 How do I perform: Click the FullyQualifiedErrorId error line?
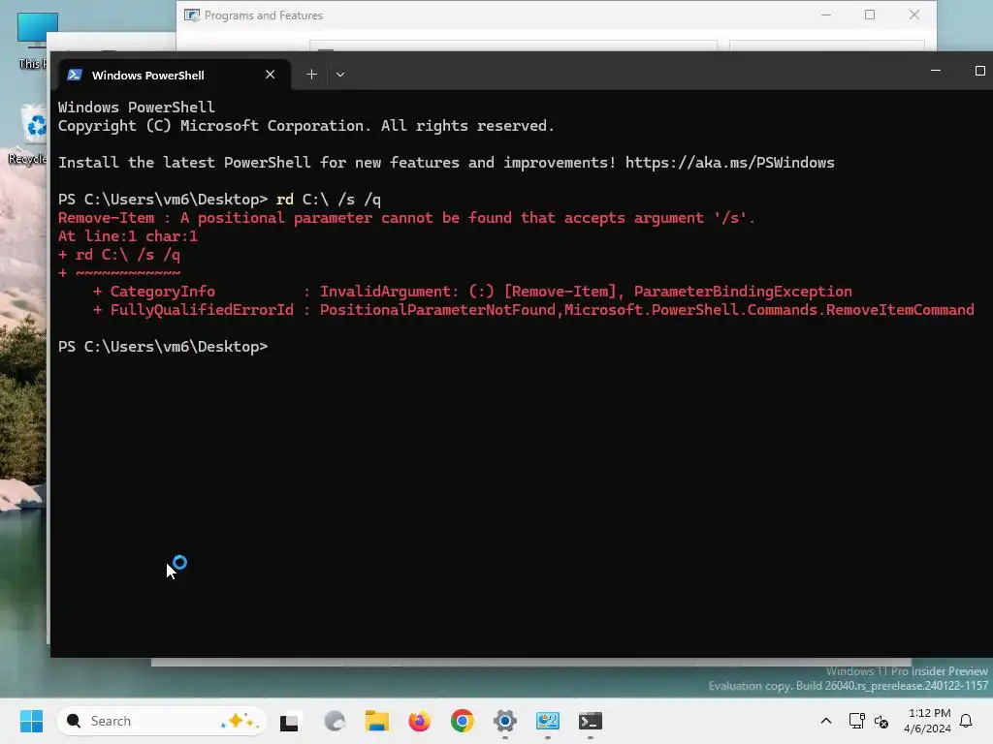pos(533,309)
